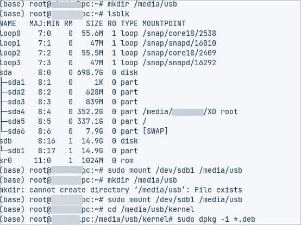Click the 698.7G size value

click(x=90, y=73)
